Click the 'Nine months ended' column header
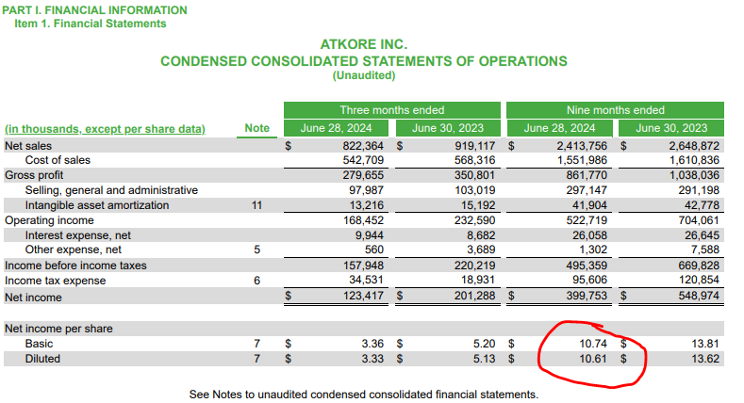Viewport: 744px width, 403px height. (615, 110)
